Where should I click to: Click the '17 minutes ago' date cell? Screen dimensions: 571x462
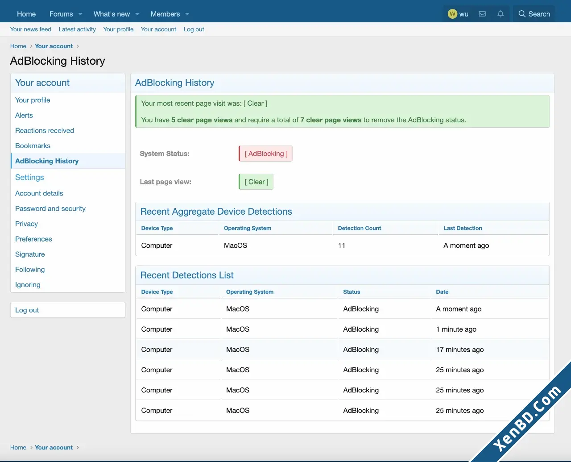[x=460, y=350]
